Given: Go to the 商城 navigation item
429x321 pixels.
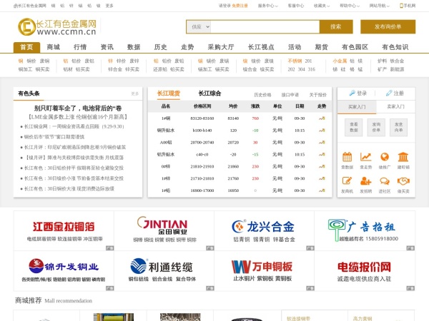Looking at the screenshot, I should 54,47.
